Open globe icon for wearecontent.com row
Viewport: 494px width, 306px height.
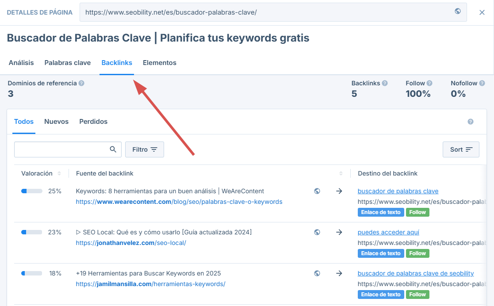317,191
